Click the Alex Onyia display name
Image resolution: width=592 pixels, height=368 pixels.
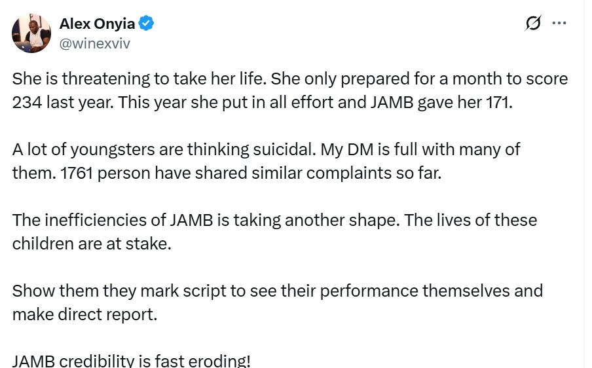(97, 24)
